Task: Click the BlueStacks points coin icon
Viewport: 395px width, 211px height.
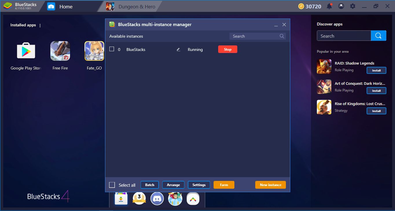Action: coord(301,6)
